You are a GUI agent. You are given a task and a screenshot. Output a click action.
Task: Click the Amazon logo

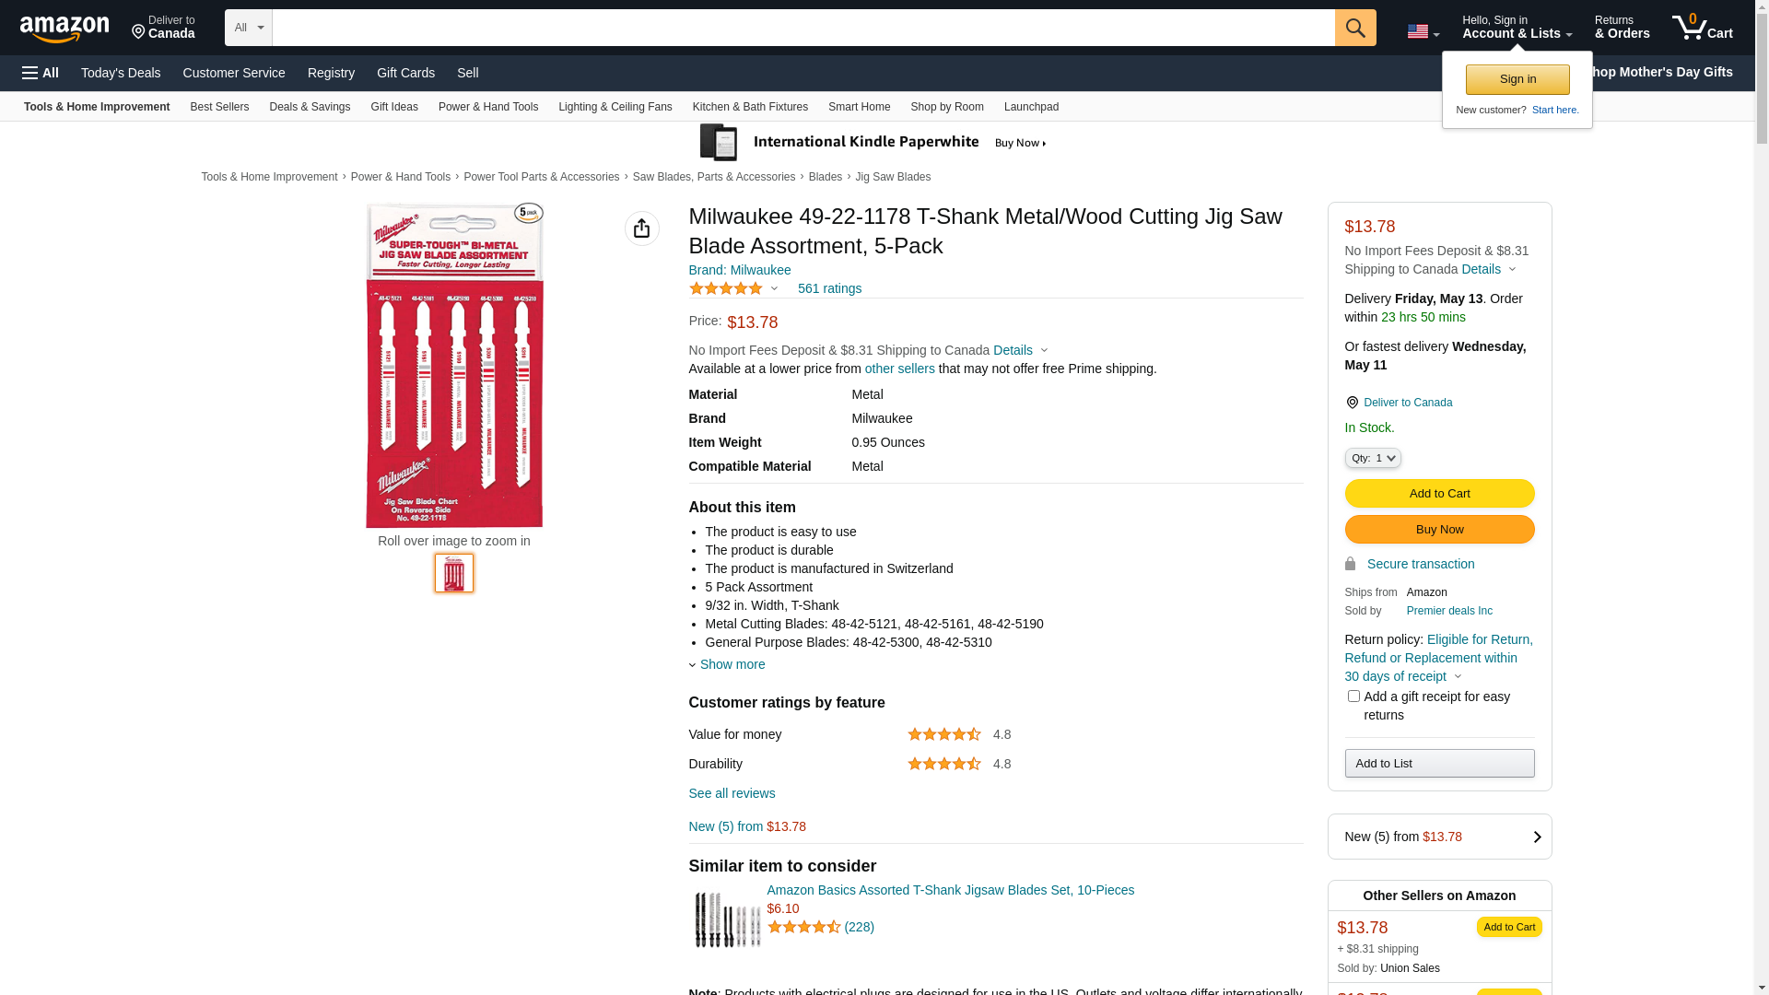click(64, 29)
